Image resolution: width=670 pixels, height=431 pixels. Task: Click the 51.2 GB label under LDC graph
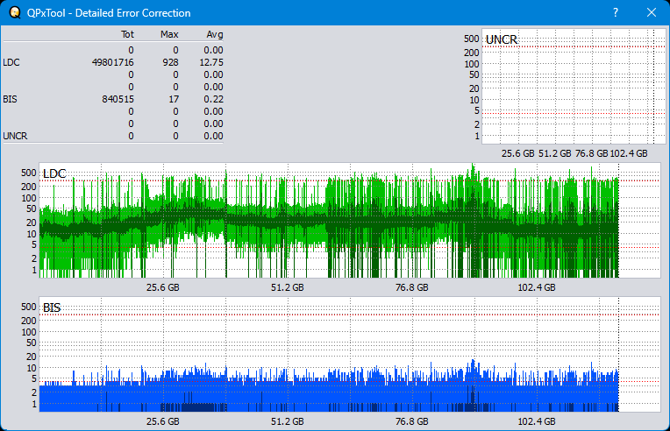(x=287, y=287)
